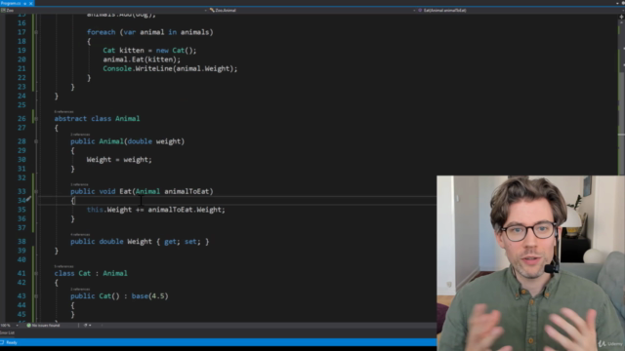Click the 'get' accessor on line 38
625x351 pixels.
pos(170,242)
